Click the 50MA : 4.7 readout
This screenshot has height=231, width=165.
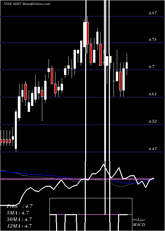click(19, 219)
